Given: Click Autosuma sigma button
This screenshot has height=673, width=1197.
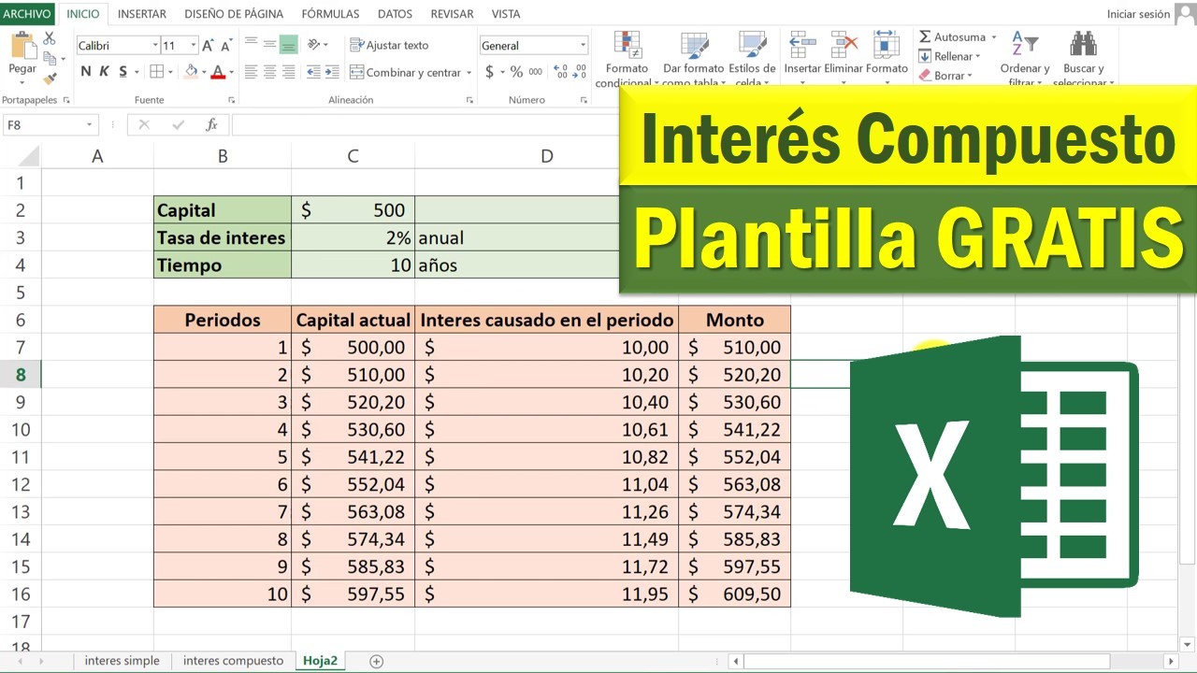Looking at the screenshot, I should point(951,37).
